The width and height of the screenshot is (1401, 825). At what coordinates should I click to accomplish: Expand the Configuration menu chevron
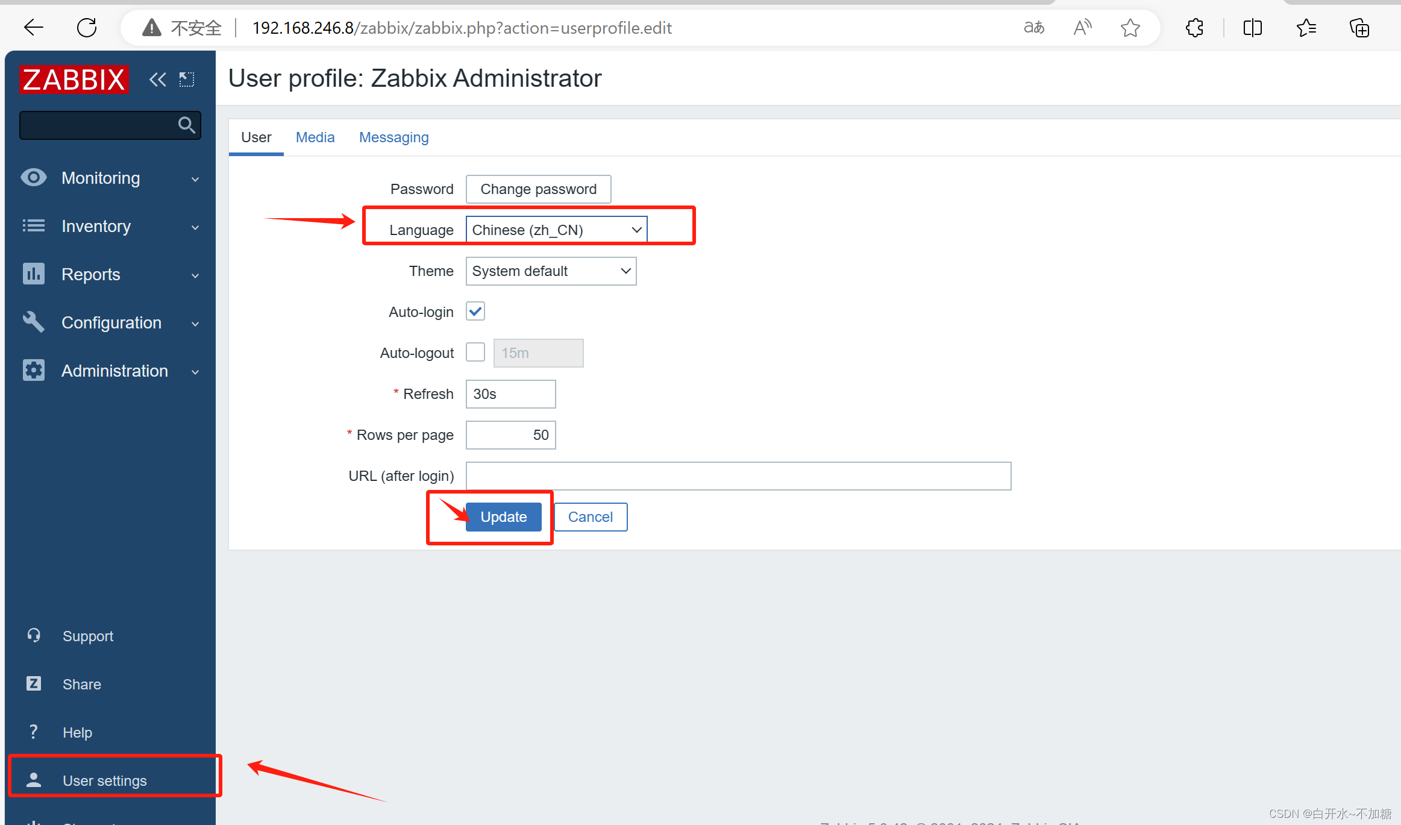coord(195,324)
